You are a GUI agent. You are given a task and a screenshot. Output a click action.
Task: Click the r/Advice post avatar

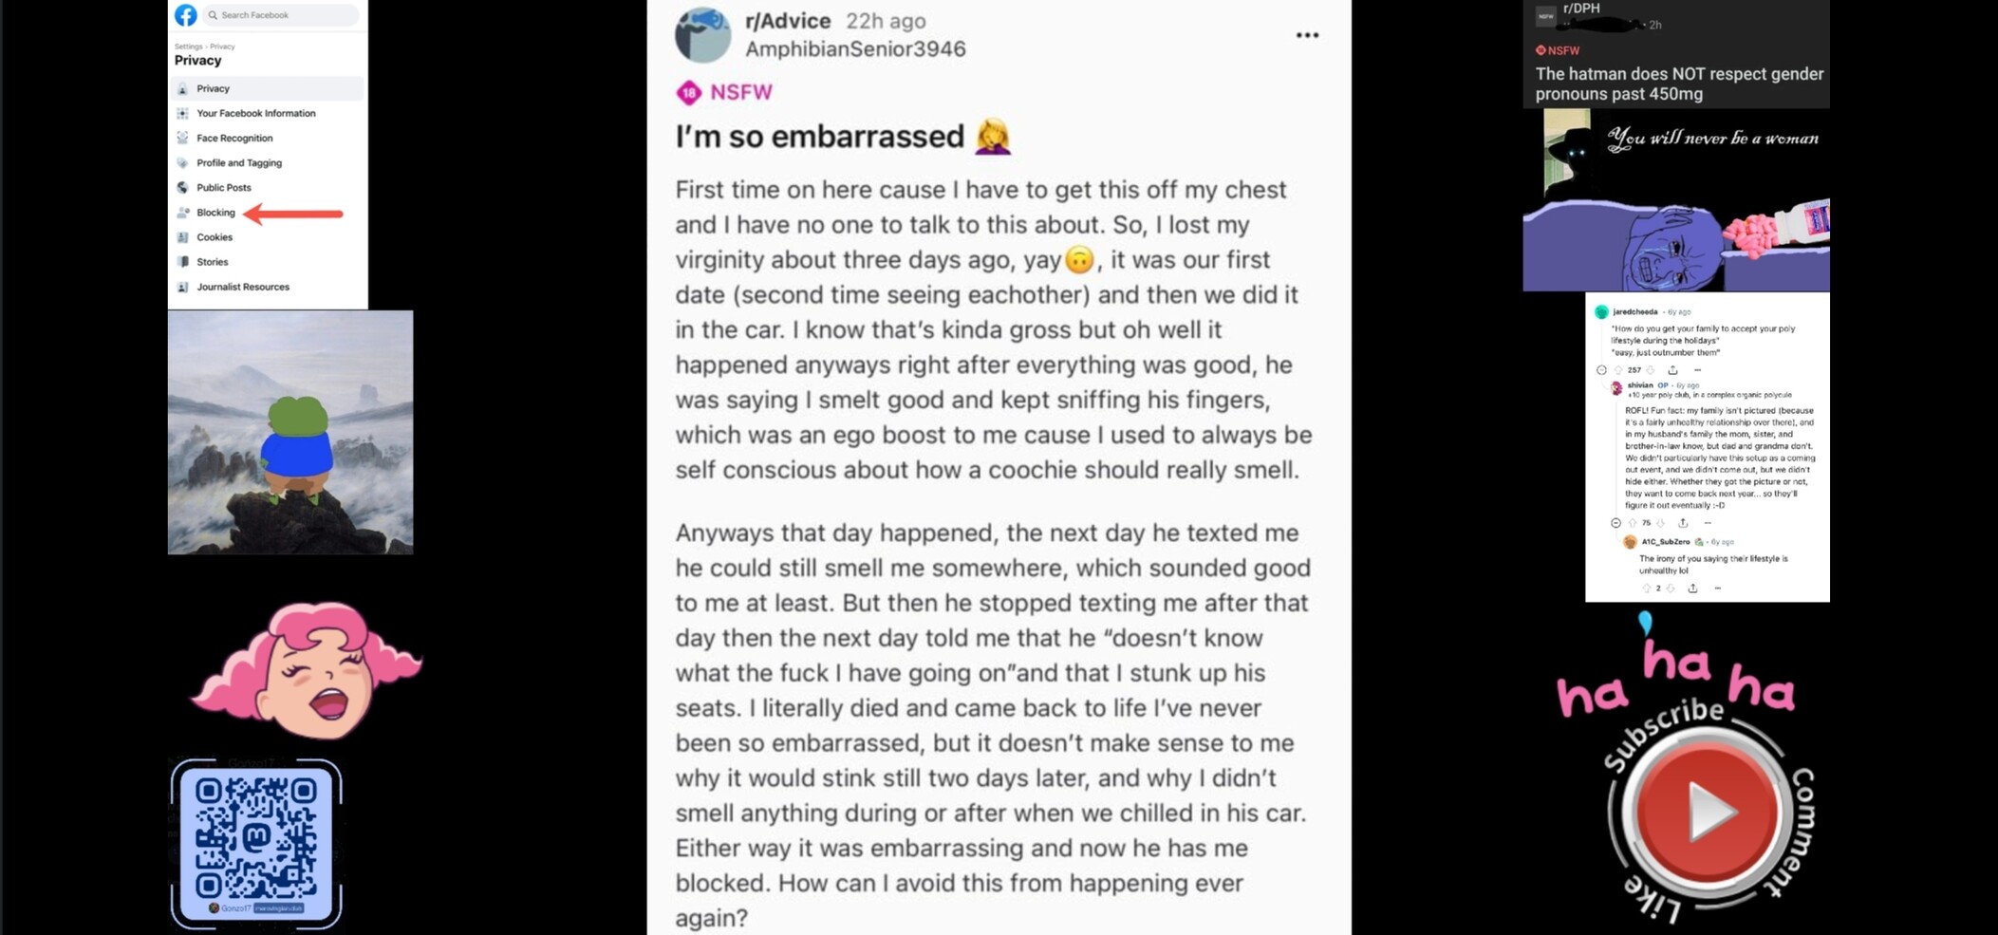[x=702, y=35]
